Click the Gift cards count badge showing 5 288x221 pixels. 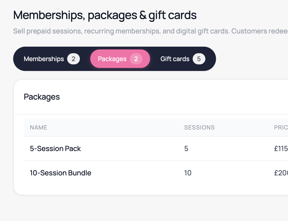(x=199, y=59)
